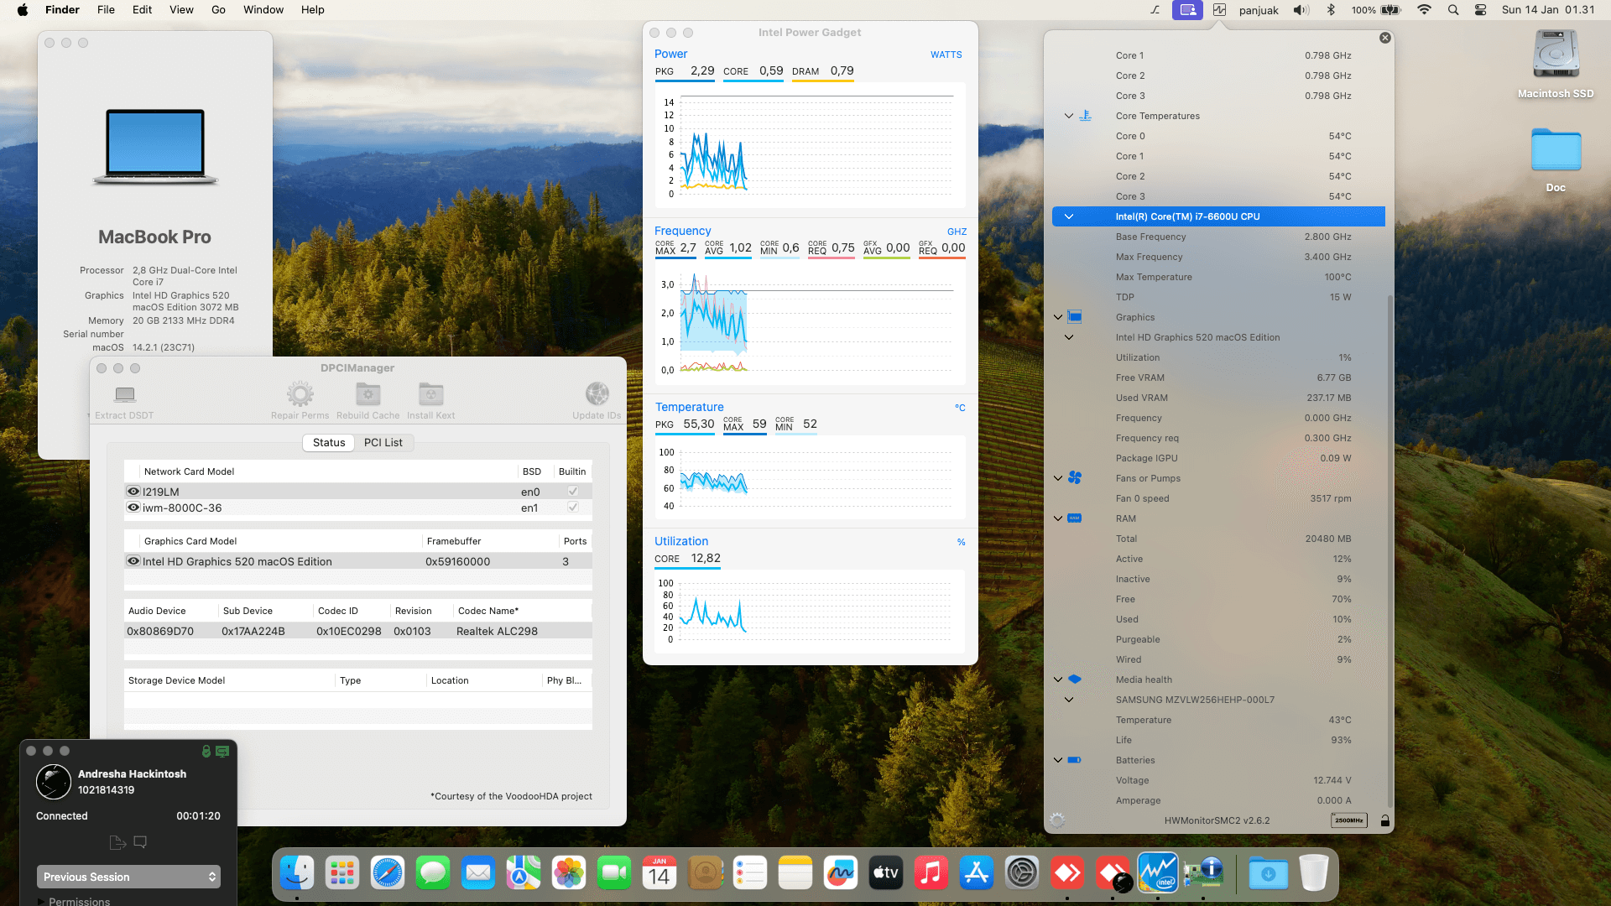Hide the I219LM network card via eye toggle
The image size is (1611, 906).
[x=133, y=491]
